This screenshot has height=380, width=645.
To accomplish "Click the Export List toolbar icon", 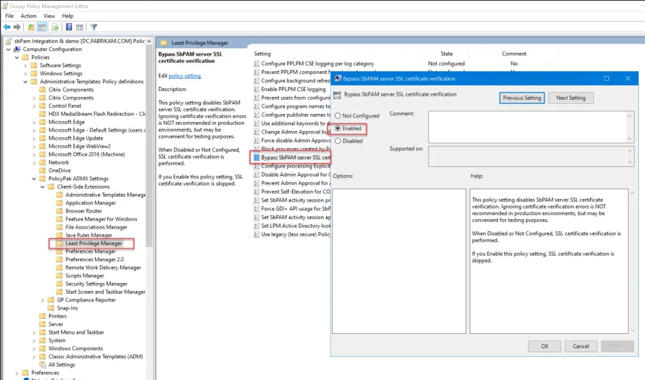I will (x=54, y=27).
